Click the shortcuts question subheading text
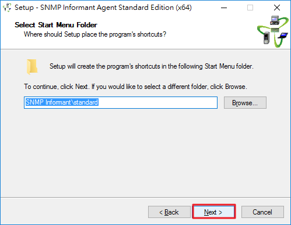 (x=95, y=34)
